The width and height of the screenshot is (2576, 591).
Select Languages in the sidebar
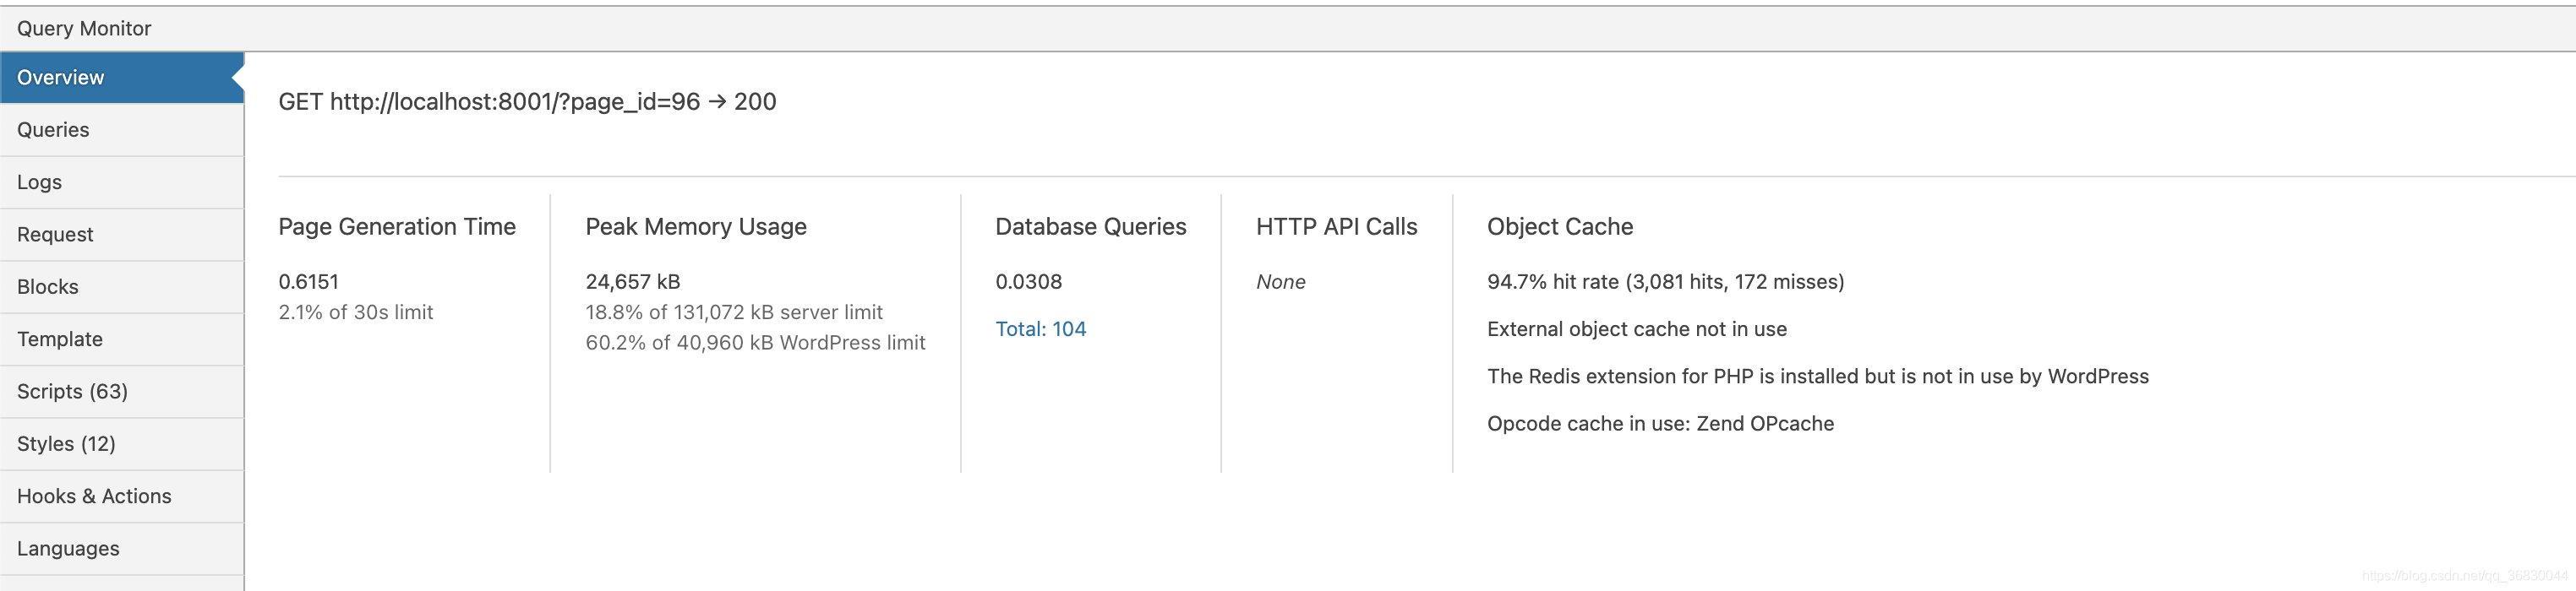(122, 549)
